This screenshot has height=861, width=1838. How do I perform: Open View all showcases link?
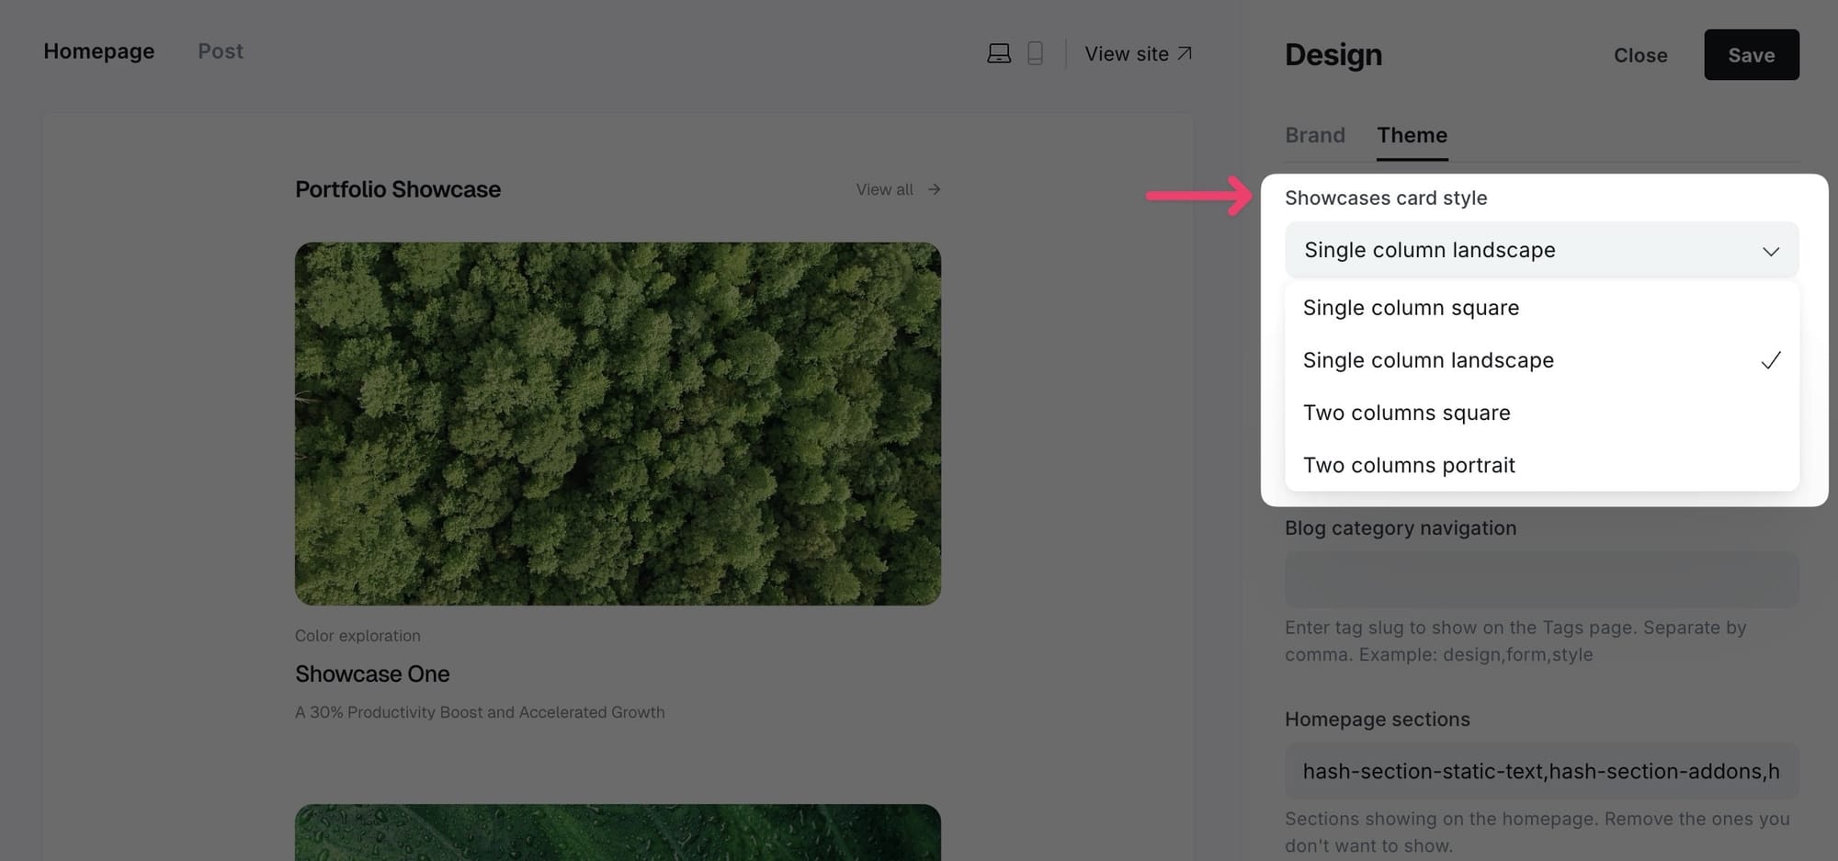pyautogui.click(x=885, y=189)
